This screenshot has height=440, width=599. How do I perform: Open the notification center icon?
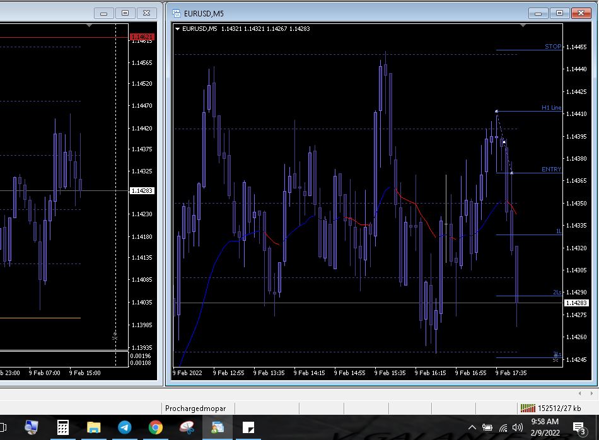[579, 428]
